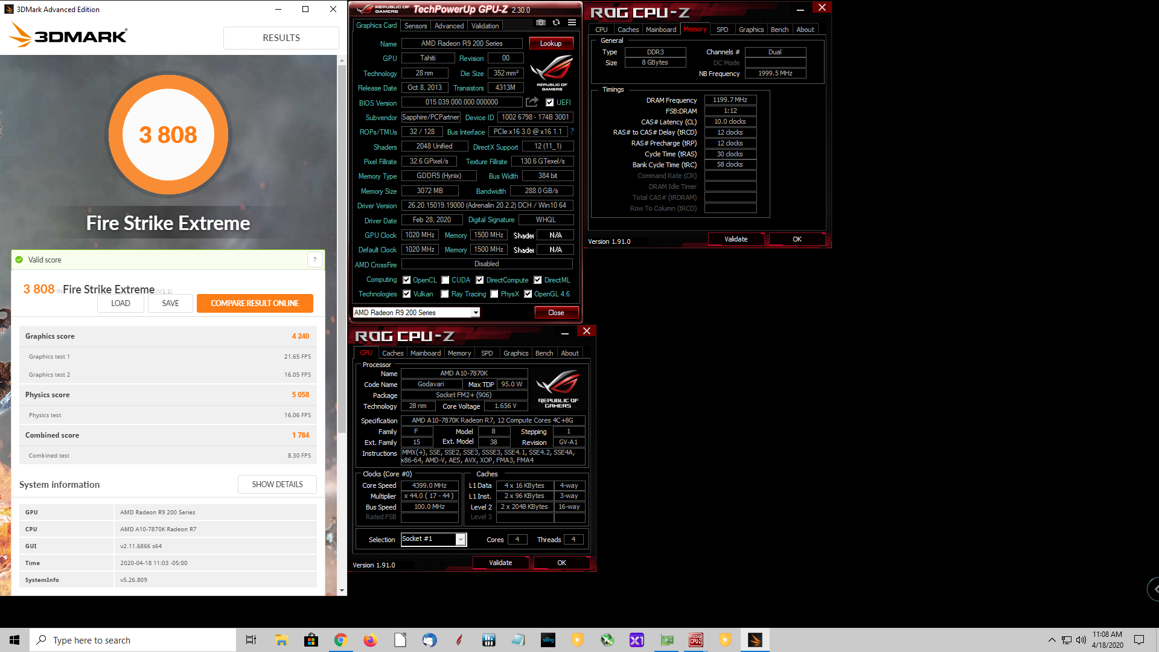Click COMPARE RESULT ONLINE in 3DMark
This screenshot has width=1159, height=652.
pyautogui.click(x=255, y=303)
